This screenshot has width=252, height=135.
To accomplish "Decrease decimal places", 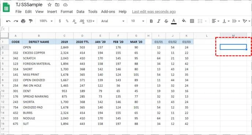I will point(74,21).
